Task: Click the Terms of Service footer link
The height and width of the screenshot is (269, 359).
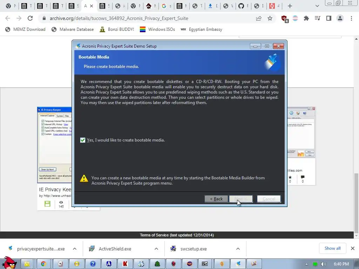Action: coord(177,235)
